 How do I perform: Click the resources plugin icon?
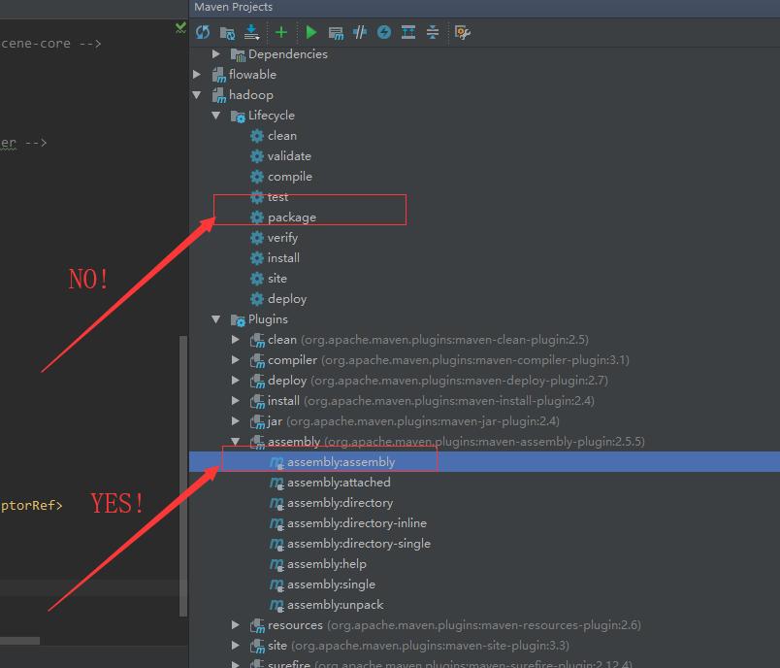click(x=257, y=625)
